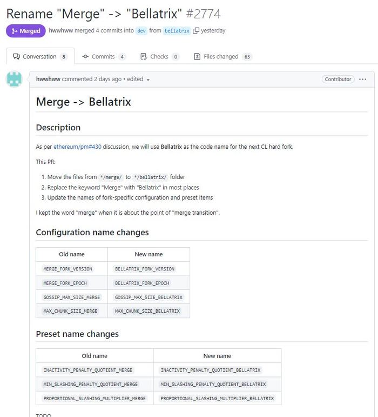Click the Commits tab label
This screenshot has height=417, width=378.
coord(103,56)
